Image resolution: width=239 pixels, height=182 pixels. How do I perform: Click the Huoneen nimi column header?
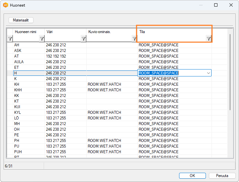25,32
